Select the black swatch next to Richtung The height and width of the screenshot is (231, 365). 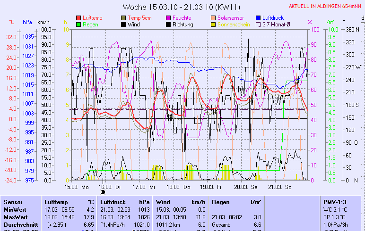pos(169,25)
